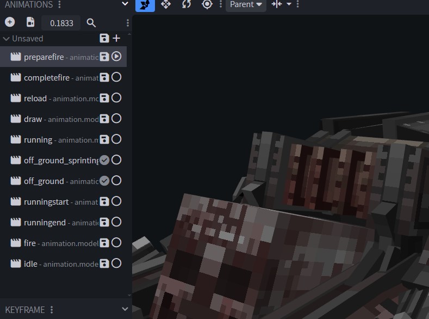The width and height of the screenshot is (429, 319).
Task: Click the animation search magnifier icon
Action: tap(91, 23)
